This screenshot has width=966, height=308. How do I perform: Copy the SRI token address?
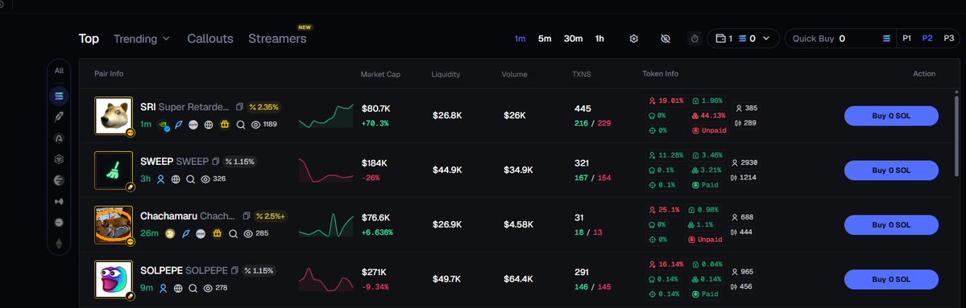pyautogui.click(x=239, y=107)
